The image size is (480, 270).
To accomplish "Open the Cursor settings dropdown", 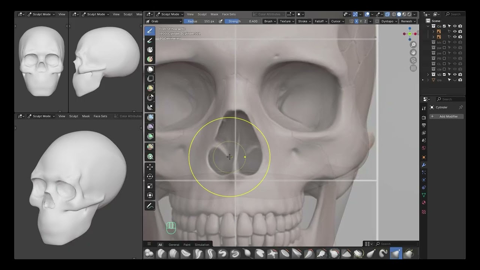I will (337, 21).
